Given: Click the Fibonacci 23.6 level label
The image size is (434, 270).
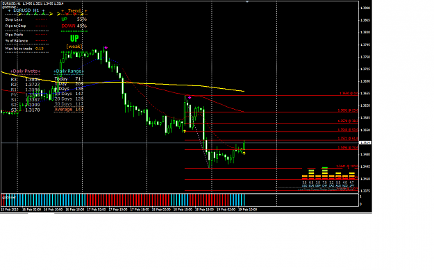Looking at the screenshot, I should click(348, 110).
